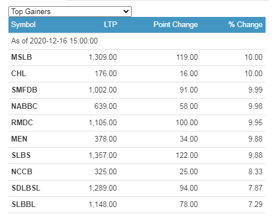Click SLBBL percent change 7.29
Image resolution: width=274 pixels, height=216 pixels.
(255, 204)
